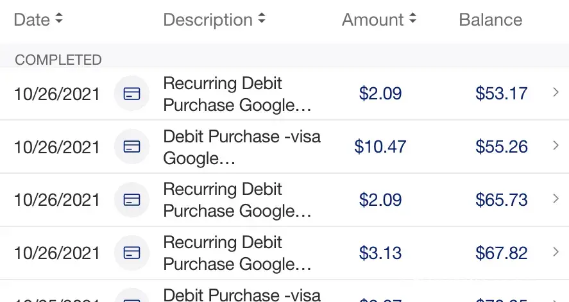Expand details chevron for $67.82 balance row

pyautogui.click(x=556, y=252)
